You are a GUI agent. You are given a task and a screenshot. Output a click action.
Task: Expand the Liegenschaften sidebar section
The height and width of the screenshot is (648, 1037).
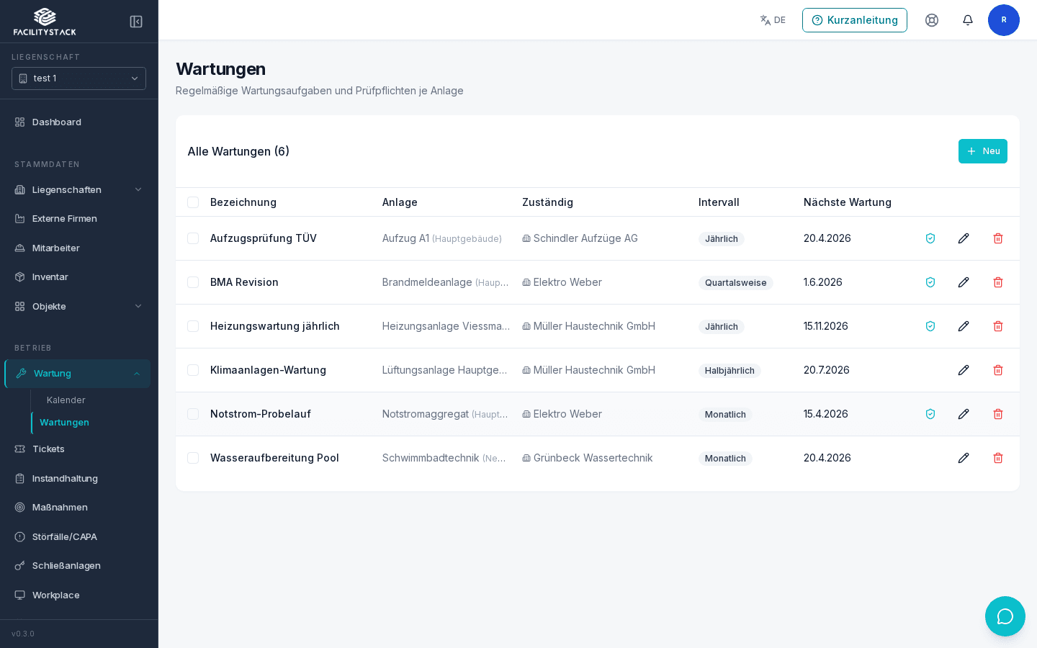click(78, 189)
